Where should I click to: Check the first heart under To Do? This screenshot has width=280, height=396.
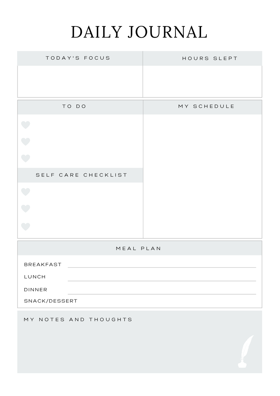point(25,125)
